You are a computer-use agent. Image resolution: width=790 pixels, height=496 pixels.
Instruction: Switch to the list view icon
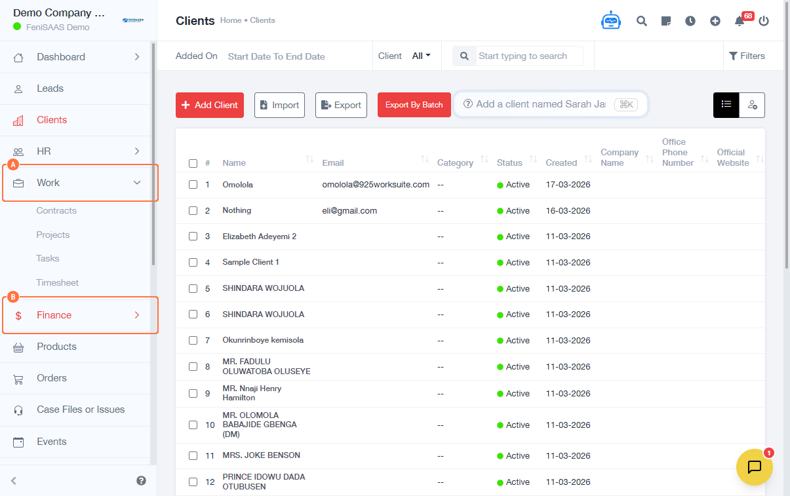[x=726, y=105]
